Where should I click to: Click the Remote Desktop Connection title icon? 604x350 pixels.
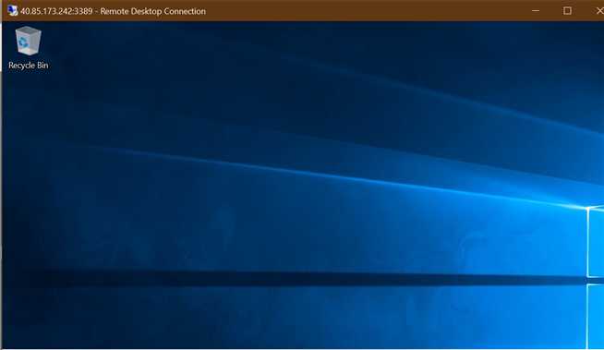tap(12, 11)
